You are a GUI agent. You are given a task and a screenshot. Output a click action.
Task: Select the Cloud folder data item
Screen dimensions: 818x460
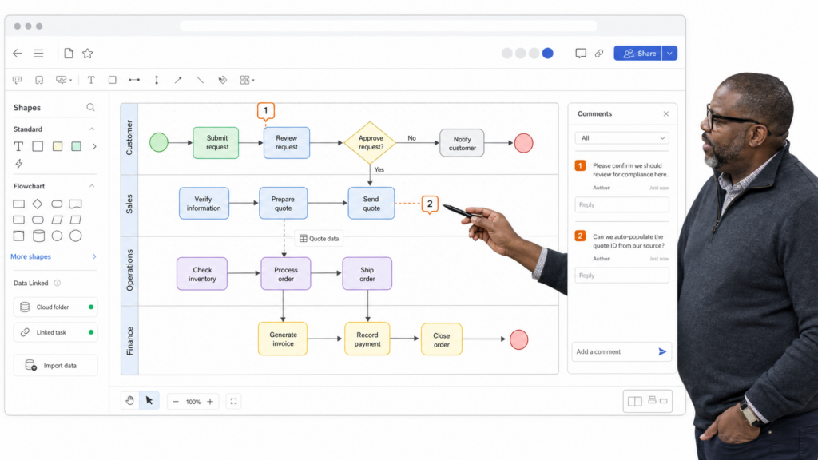(x=55, y=307)
